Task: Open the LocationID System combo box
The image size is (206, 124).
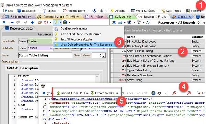Action: pos(40,41)
